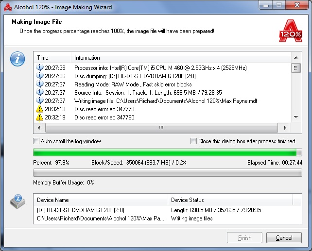
Task: Close the Image Making Wizard window
Action: [297, 5]
